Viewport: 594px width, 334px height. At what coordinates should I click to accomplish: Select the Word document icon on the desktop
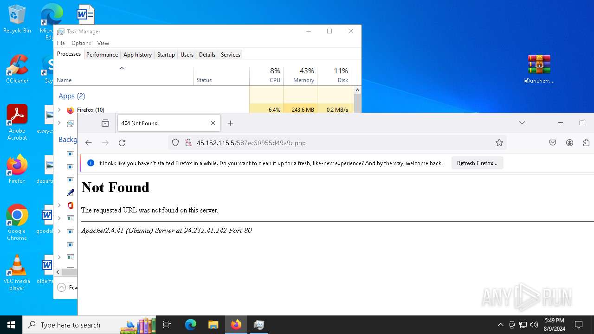tap(85, 14)
